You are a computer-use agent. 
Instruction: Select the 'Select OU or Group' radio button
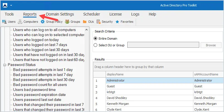[x=95, y=45]
